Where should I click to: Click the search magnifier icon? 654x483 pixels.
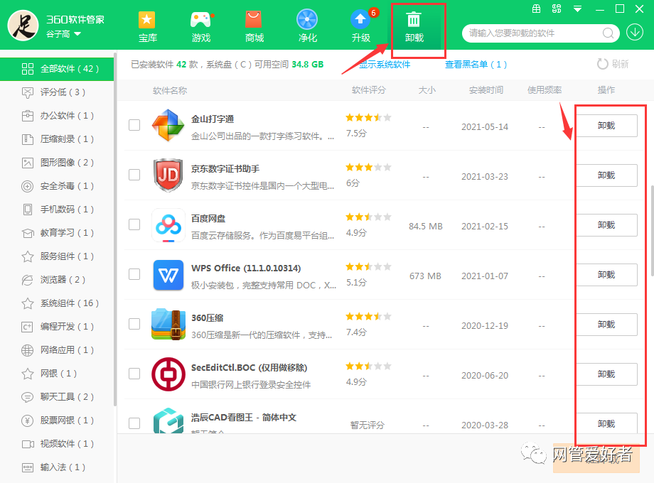[608, 33]
